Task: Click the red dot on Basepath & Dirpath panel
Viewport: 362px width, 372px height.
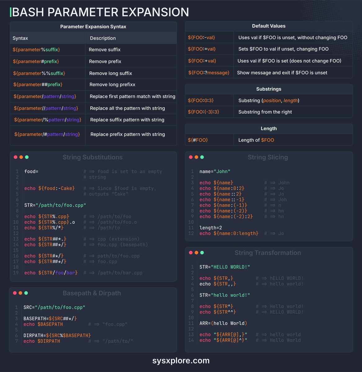Action: pyautogui.click(x=16, y=293)
